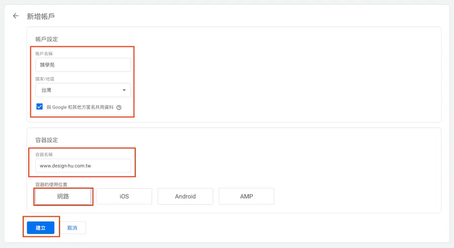The width and height of the screenshot is (454, 248).
Task: Select Android as container platform
Action: click(185, 196)
